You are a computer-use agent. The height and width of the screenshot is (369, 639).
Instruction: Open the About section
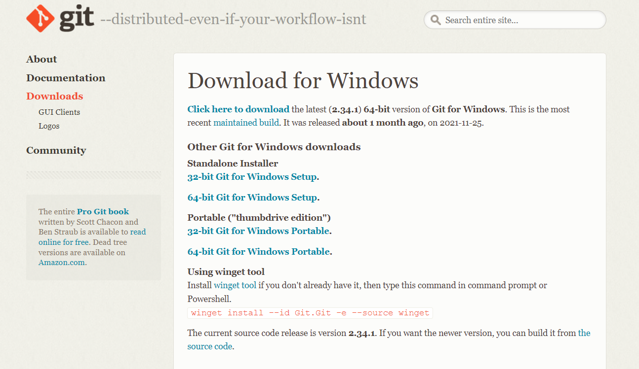(41, 59)
